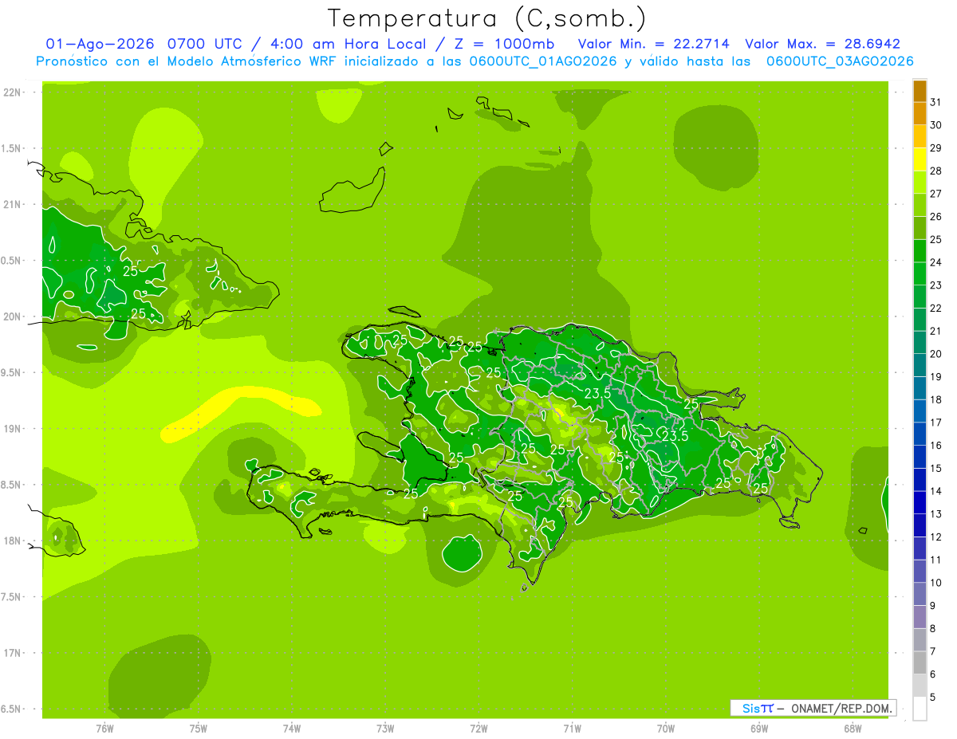Click the '19N' latitude tick label
Image resolution: width=957 pixels, height=739 pixels.
pos(14,429)
